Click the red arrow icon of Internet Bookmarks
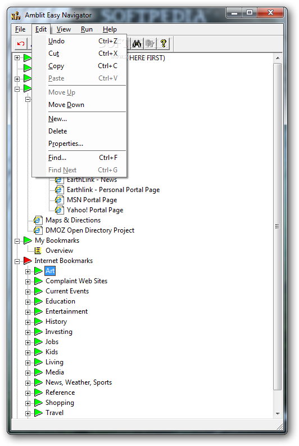This screenshot has height=446, width=299. (x=28, y=261)
